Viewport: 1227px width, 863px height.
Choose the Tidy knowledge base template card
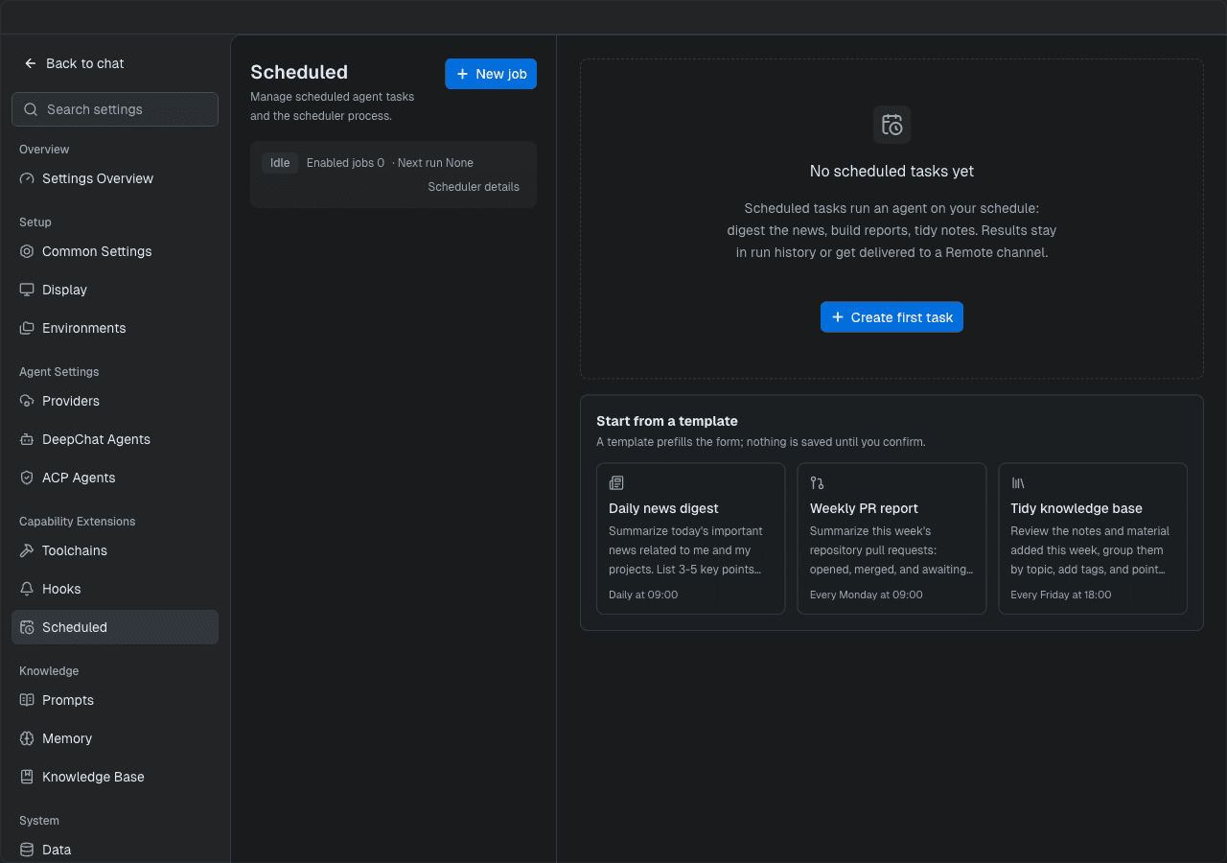tap(1093, 539)
